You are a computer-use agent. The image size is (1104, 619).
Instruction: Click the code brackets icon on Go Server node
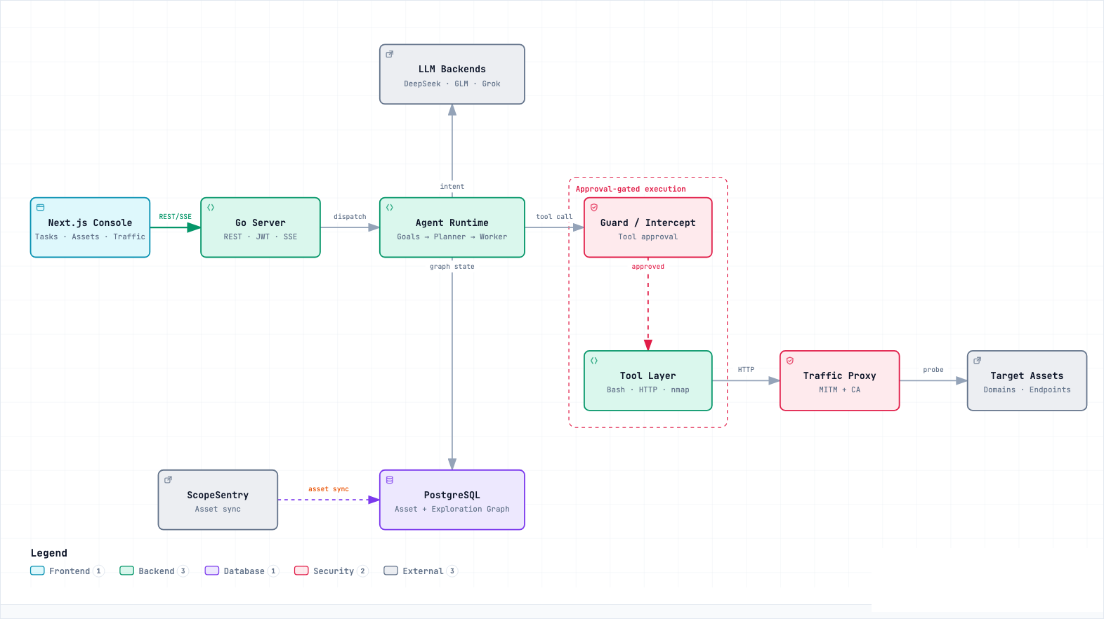pos(211,208)
